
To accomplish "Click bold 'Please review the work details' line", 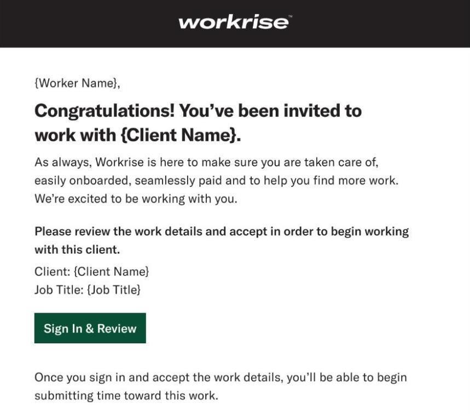I will tap(222, 232).
